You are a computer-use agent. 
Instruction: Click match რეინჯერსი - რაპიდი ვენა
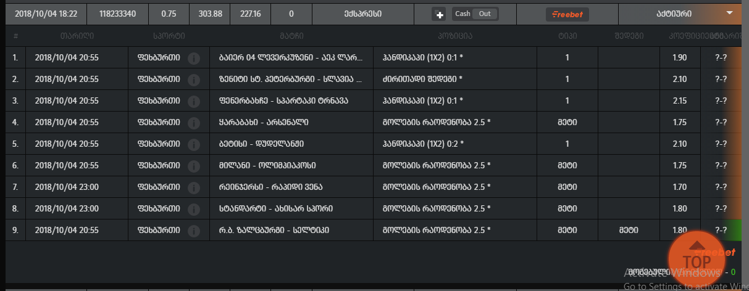pyautogui.click(x=271, y=187)
